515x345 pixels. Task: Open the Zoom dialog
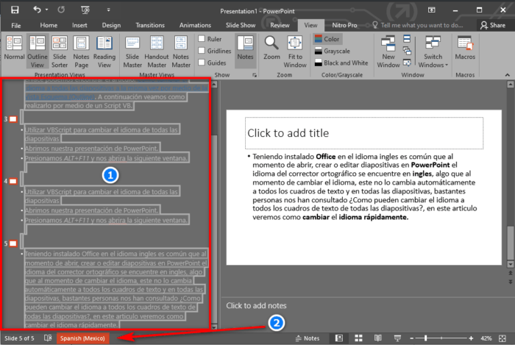271,48
